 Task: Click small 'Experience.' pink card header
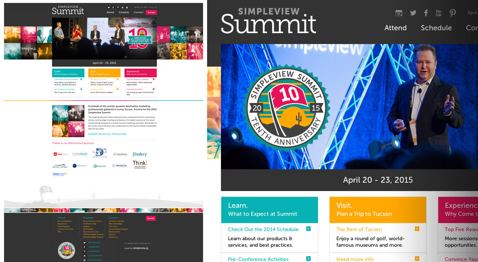pyautogui.click(x=140, y=73)
